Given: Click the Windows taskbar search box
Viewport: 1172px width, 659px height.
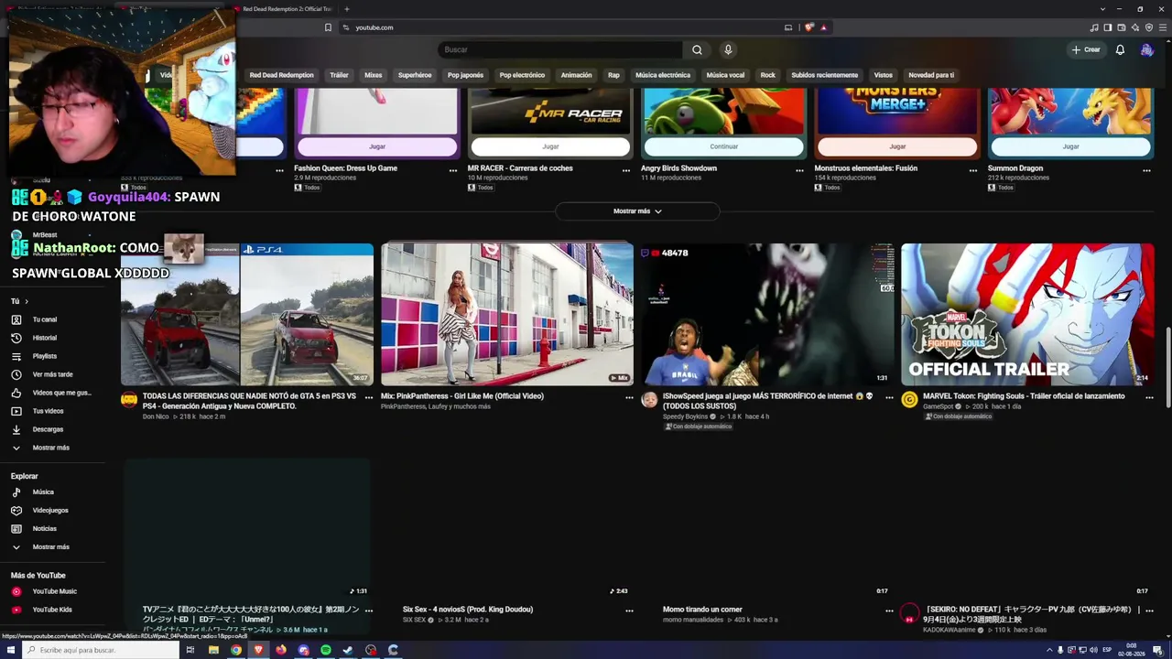Looking at the screenshot, I should 101,650.
